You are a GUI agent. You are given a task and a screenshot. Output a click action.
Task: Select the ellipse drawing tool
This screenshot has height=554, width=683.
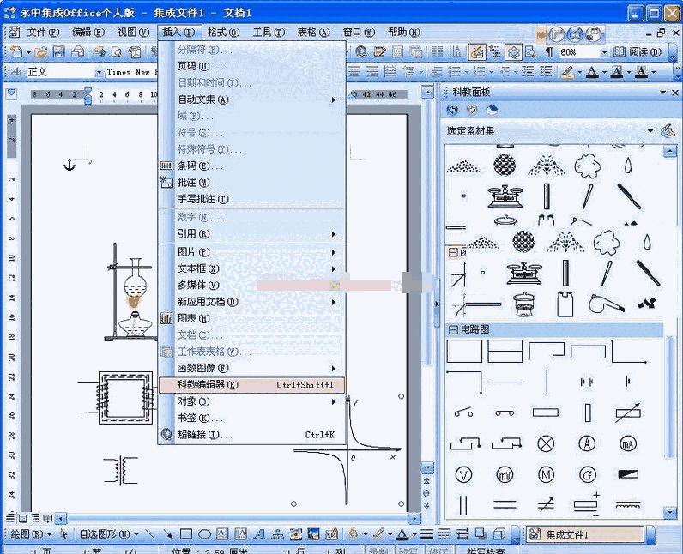[204, 533]
